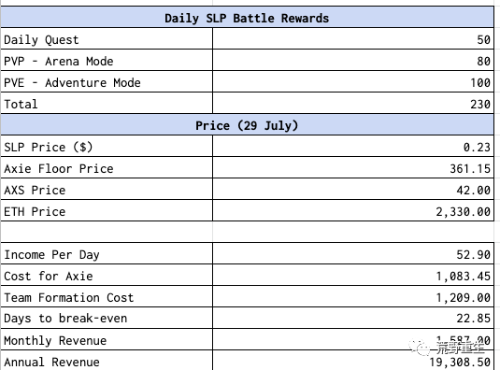Select the Daily Quest value 50 cell
500x370 pixels.
353,38
